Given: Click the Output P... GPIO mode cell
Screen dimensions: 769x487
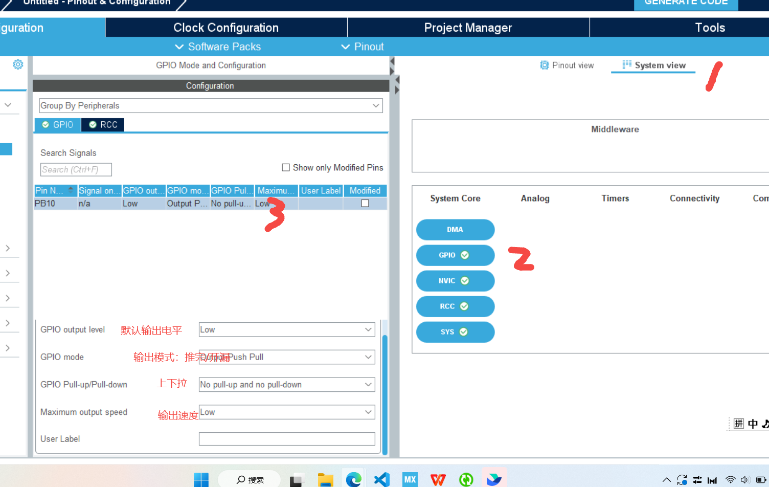Looking at the screenshot, I should 188,204.
